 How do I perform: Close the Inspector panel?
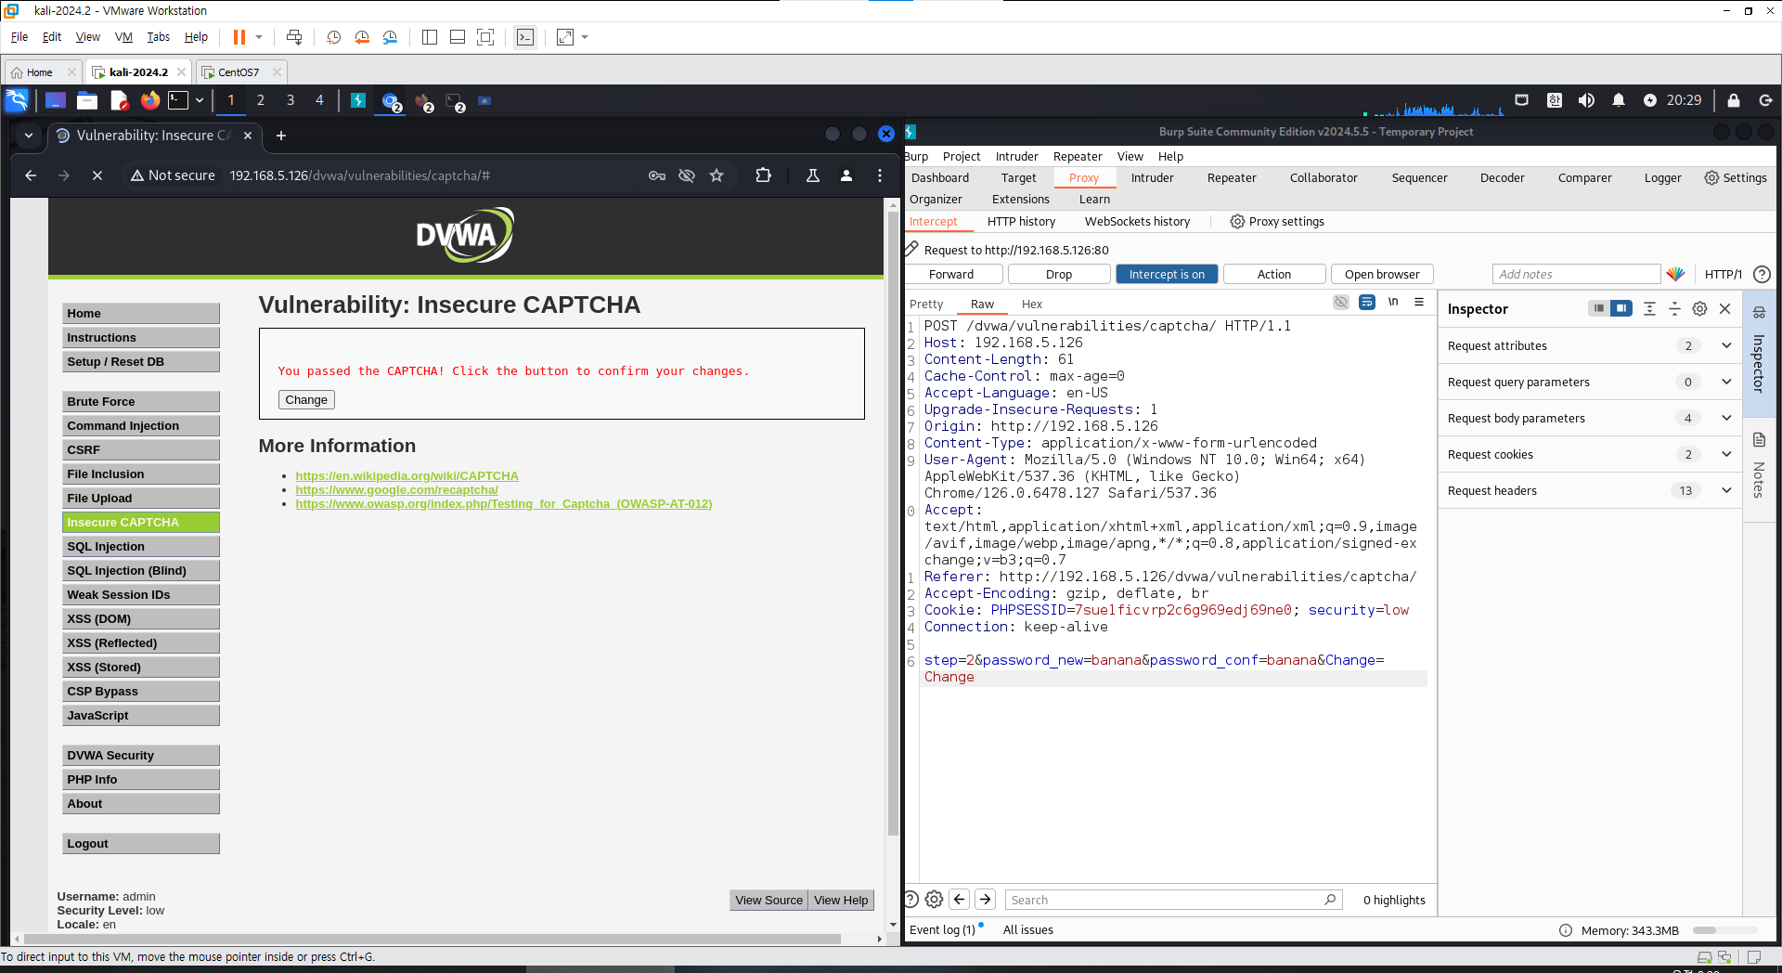coord(1725,309)
